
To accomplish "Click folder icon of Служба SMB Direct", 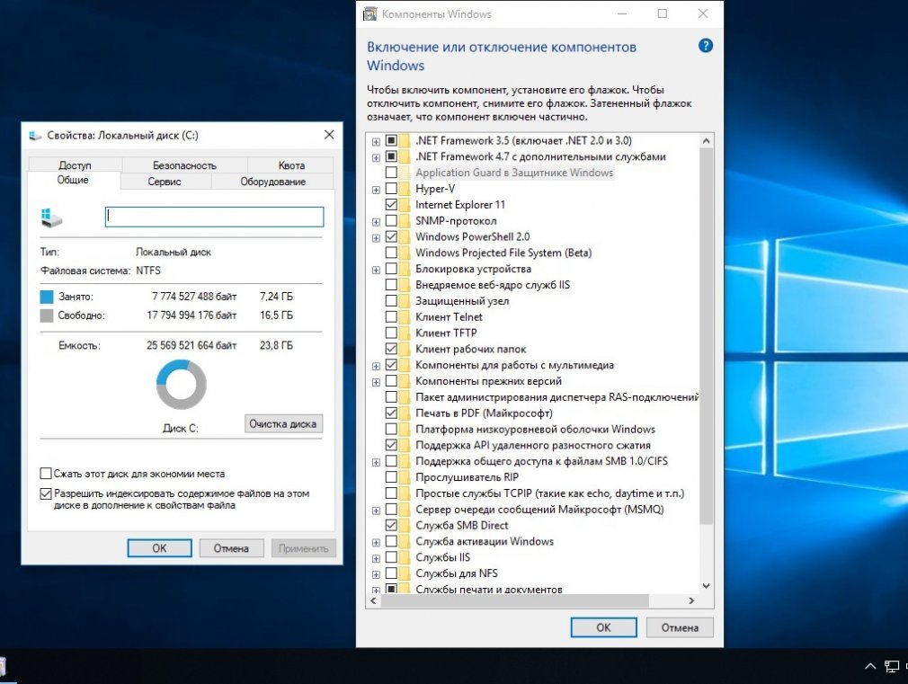I will pyautogui.click(x=405, y=525).
